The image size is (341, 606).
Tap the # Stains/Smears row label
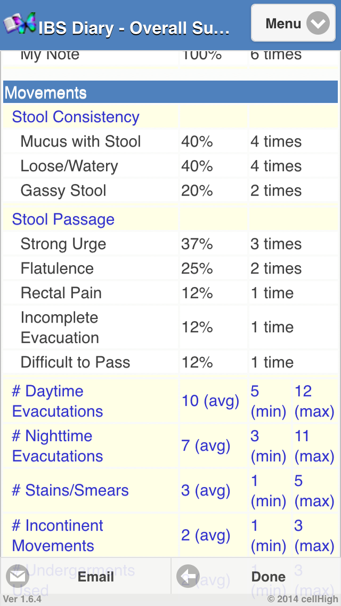click(70, 491)
